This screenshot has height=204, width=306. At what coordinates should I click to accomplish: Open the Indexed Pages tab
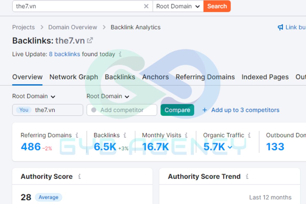click(265, 77)
